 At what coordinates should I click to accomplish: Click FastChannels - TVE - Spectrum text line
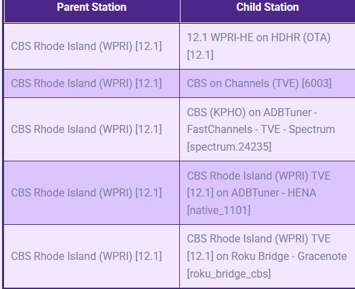pyautogui.click(x=261, y=130)
